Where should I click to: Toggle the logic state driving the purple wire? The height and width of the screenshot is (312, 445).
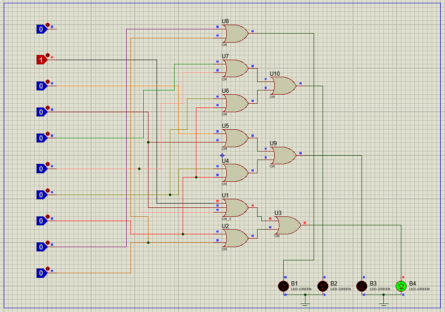coord(41,247)
